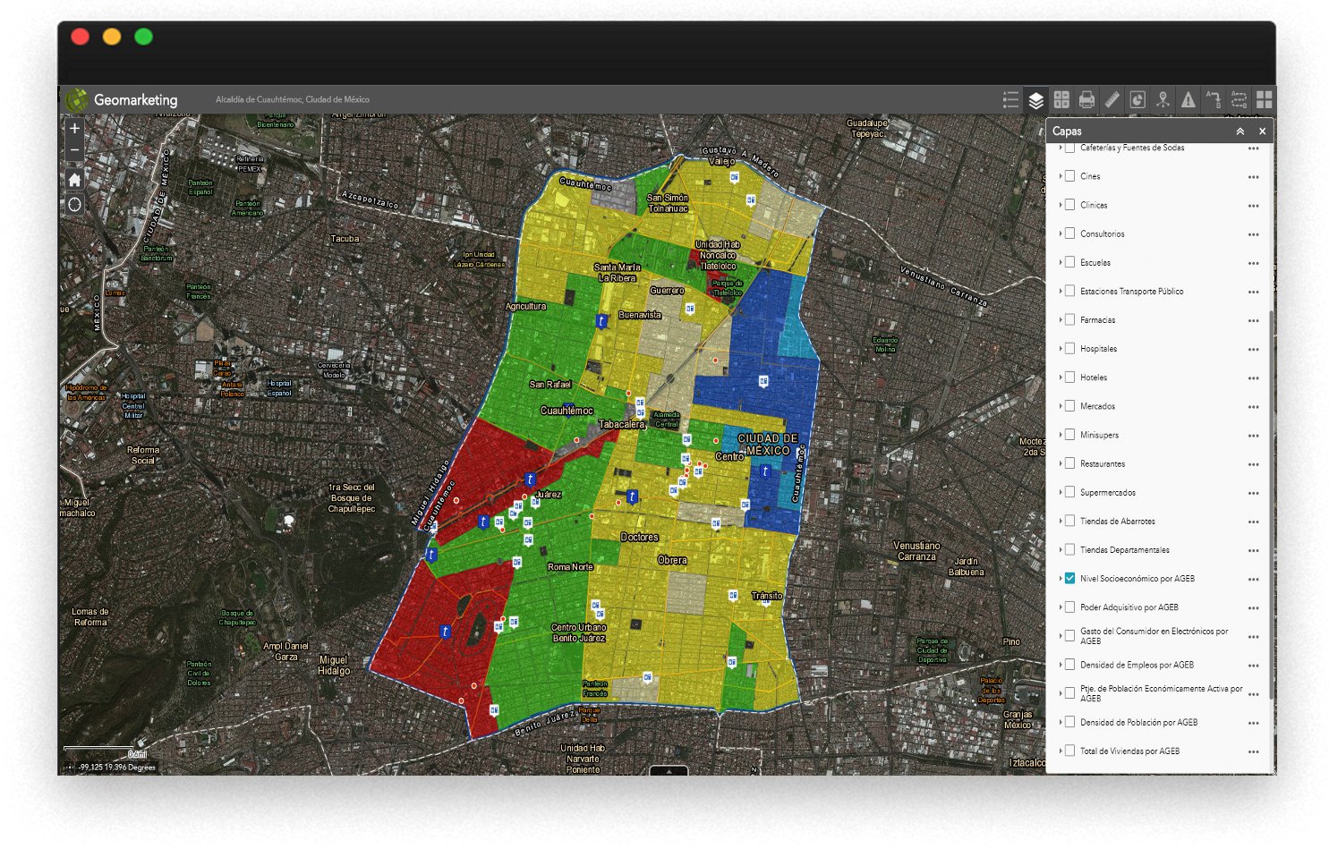Go to the default map extent (home)
This screenshot has width=1329, height=857.
pyautogui.click(x=75, y=180)
